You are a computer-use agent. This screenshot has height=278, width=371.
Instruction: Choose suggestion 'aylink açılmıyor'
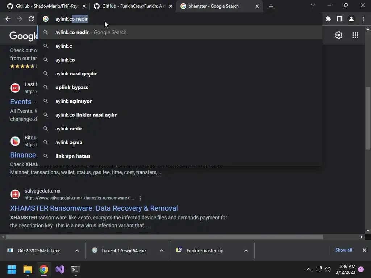180,101
